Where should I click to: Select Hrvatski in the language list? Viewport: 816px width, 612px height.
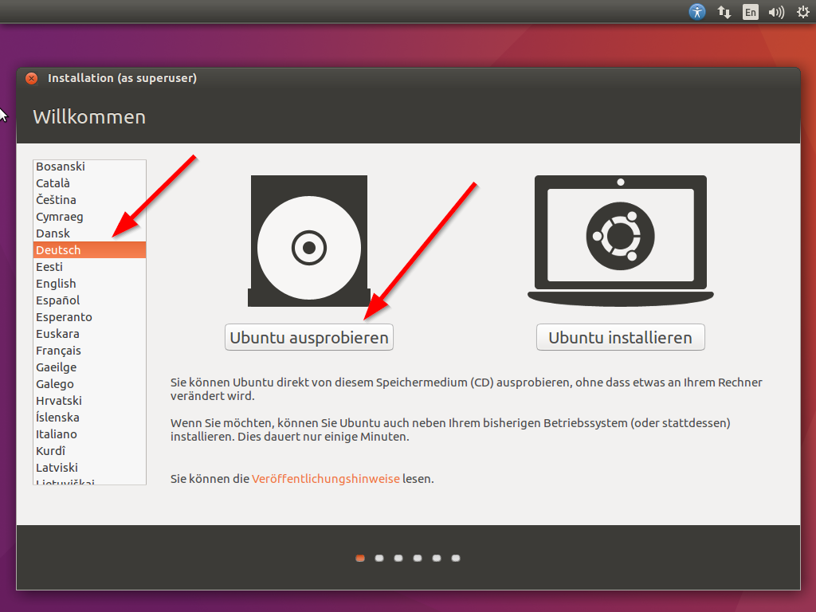point(89,401)
